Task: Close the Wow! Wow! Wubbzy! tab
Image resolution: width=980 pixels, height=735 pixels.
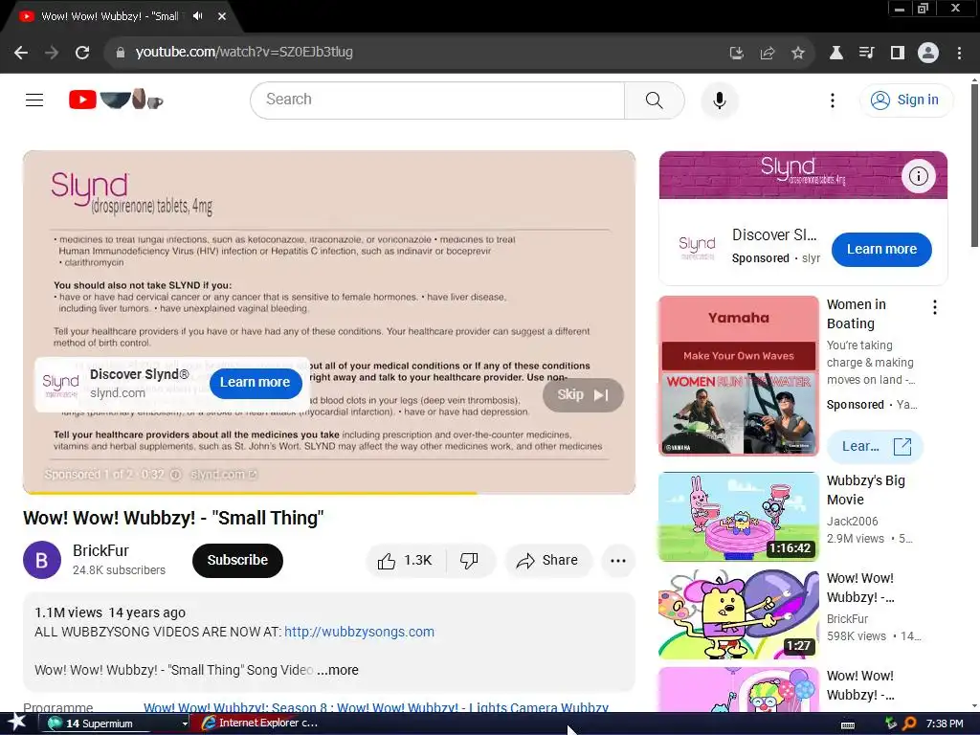Action: pos(222,16)
